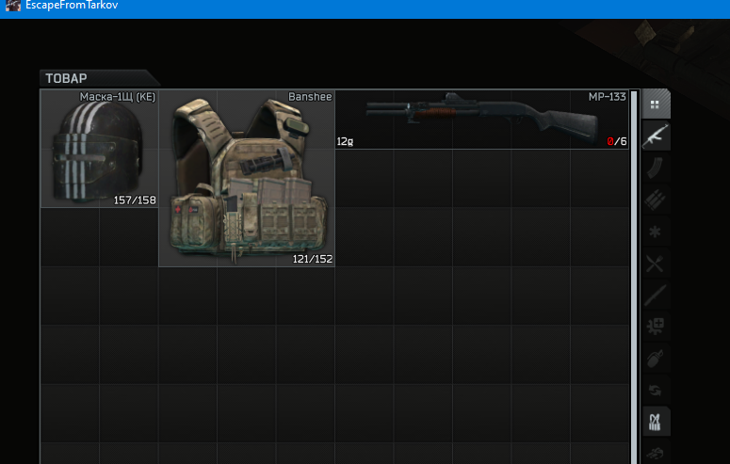Filter goods by medical kit icon

coord(656,327)
